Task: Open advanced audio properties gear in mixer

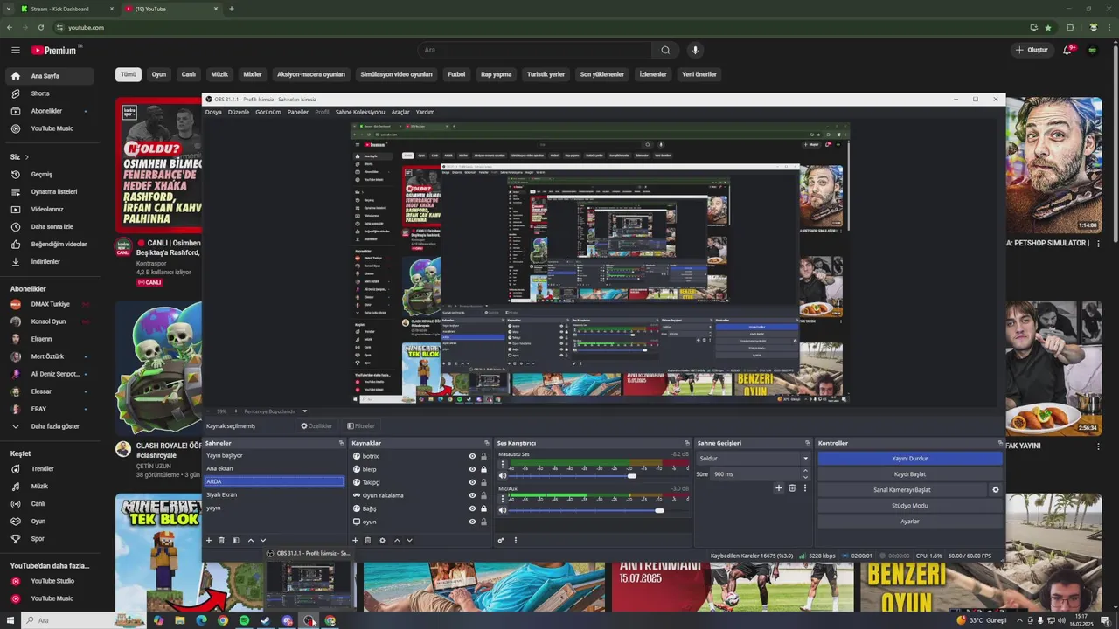Action: pos(501,540)
